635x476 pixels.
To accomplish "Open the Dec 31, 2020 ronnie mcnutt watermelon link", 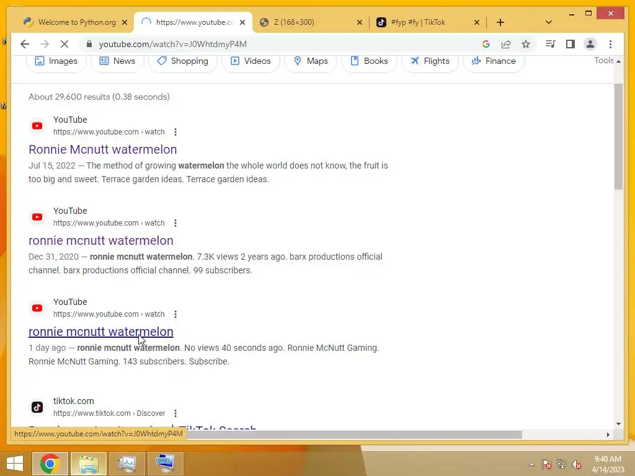I will (x=101, y=240).
